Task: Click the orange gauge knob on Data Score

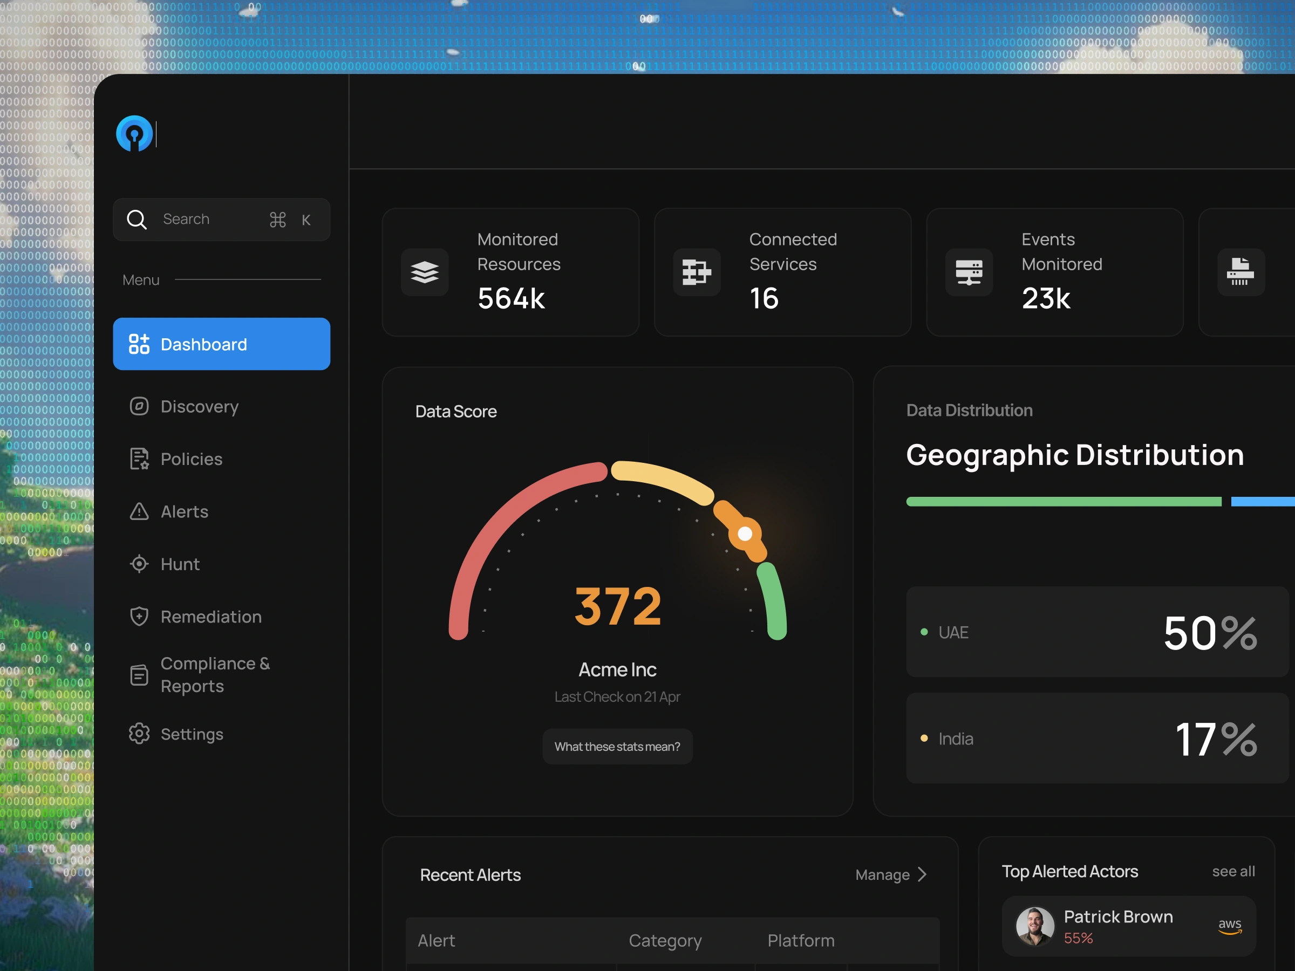Action: click(745, 534)
